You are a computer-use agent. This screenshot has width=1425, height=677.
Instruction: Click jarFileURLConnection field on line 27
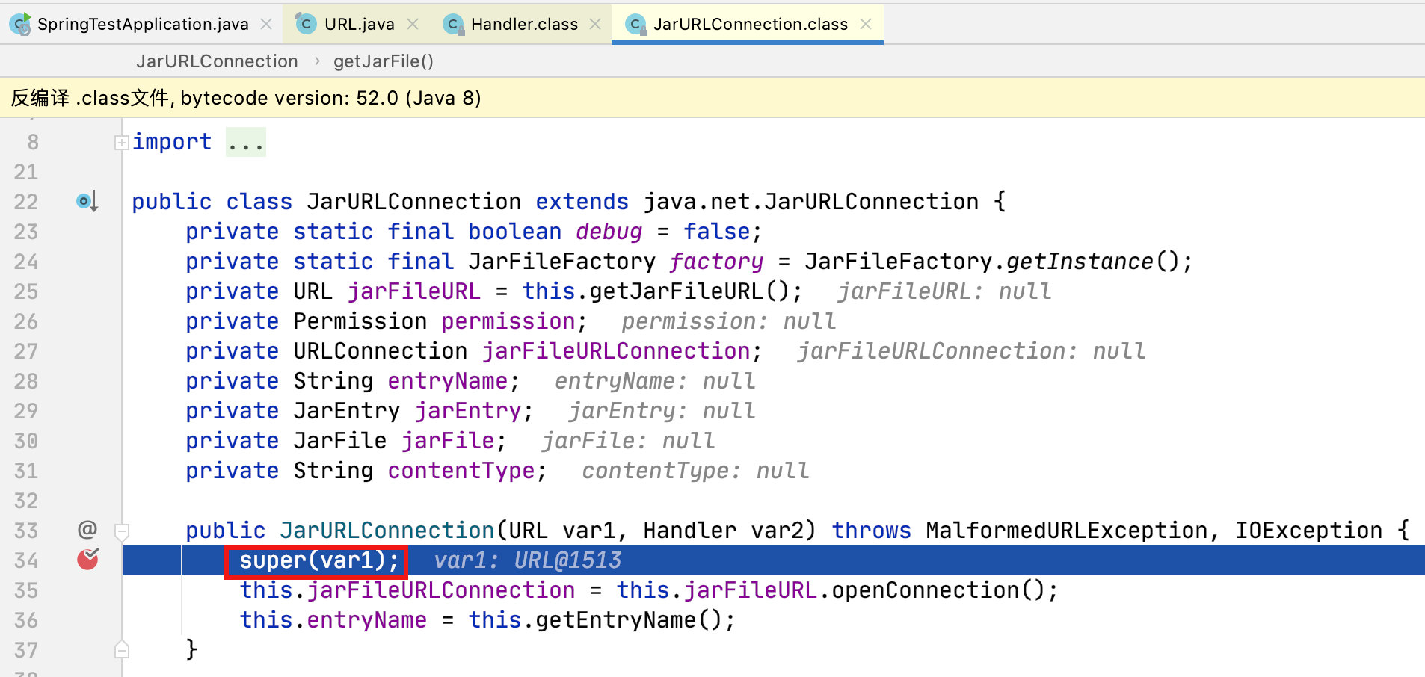tap(616, 351)
